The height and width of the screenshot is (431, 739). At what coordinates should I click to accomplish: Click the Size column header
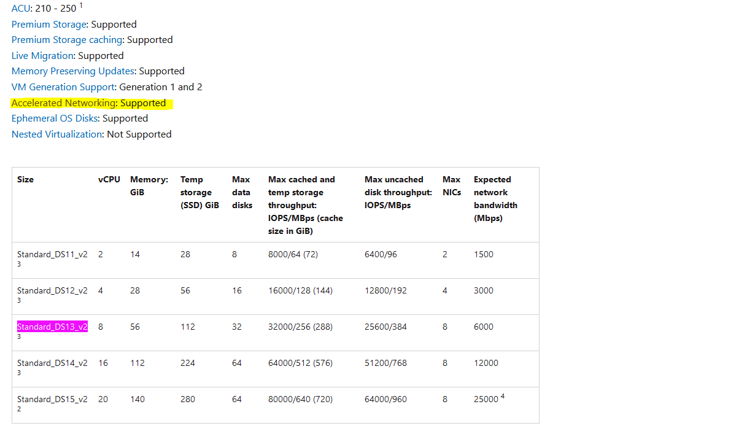[25, 179]
